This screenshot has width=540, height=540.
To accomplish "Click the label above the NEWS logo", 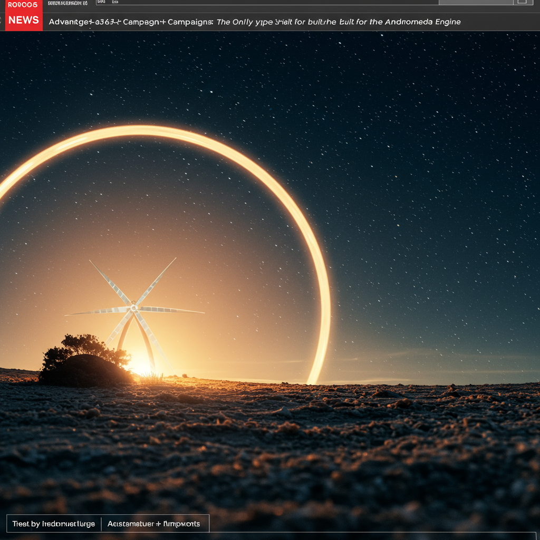I will click(22, 5).
